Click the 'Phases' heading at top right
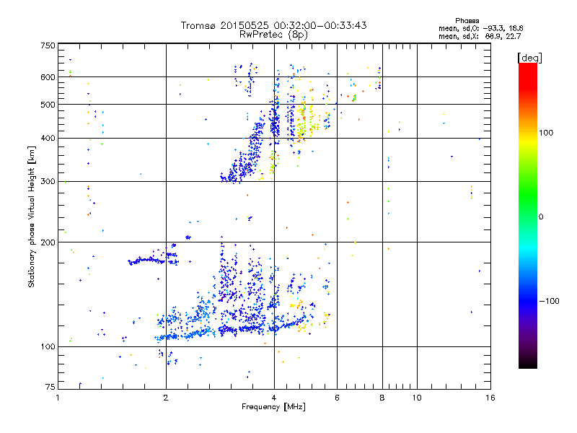The image size is (577, 433). [467, 21]
